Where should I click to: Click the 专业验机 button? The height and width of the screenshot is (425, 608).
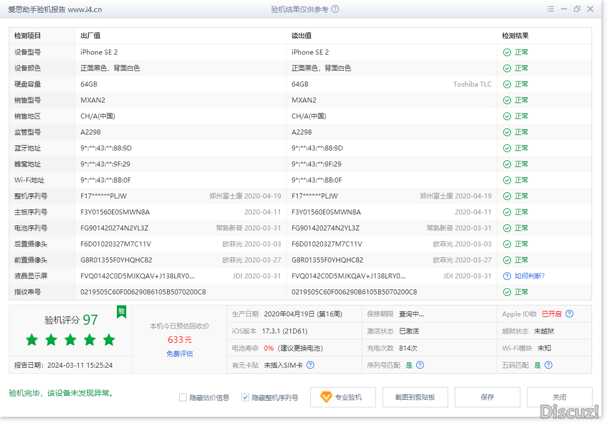point(343,397)
